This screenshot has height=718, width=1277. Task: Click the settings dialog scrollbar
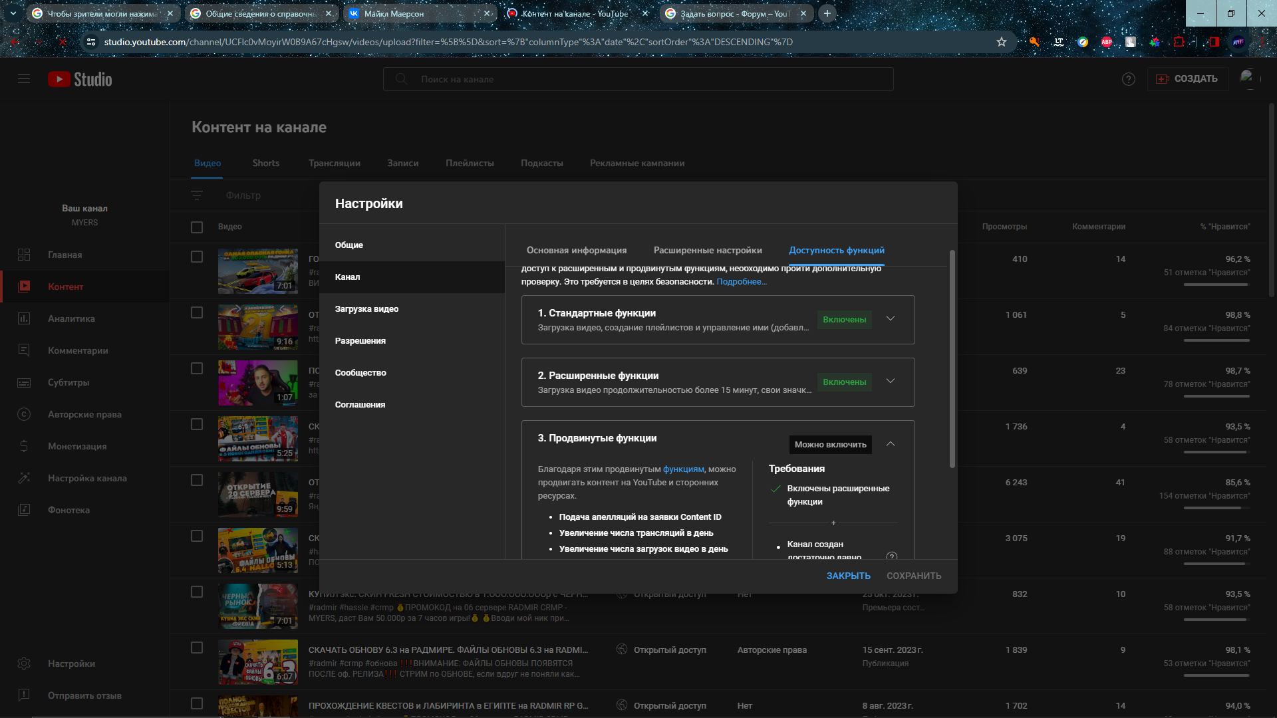click(x=952, y=359)
